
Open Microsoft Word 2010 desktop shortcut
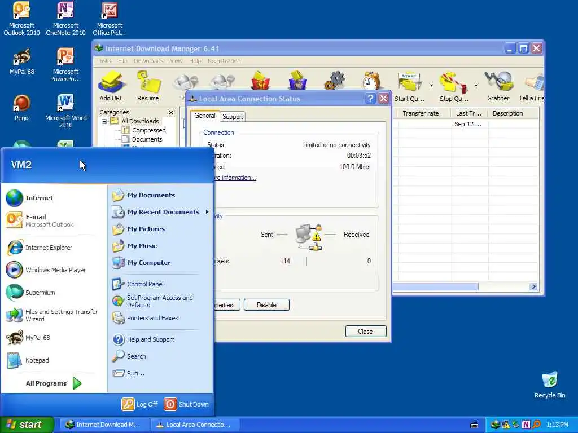65,111
